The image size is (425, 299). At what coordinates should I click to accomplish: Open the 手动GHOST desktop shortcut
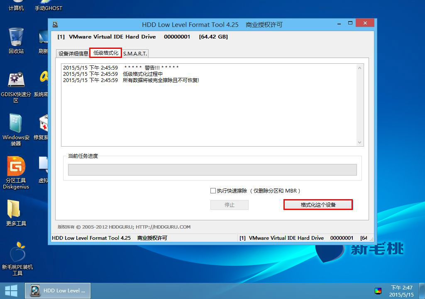click(48, 6)
